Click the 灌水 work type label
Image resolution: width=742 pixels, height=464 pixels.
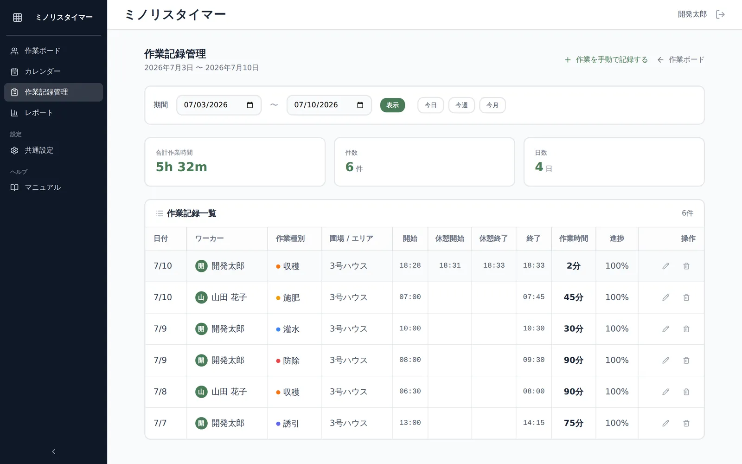point(291,329)
